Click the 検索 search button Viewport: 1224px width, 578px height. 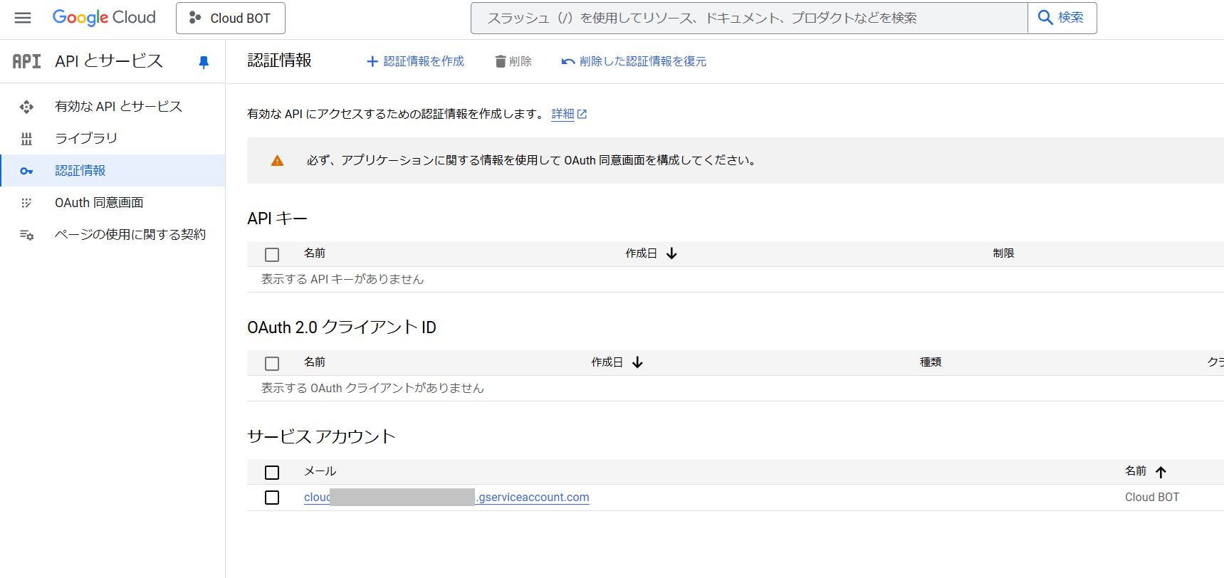(1062, 18)
